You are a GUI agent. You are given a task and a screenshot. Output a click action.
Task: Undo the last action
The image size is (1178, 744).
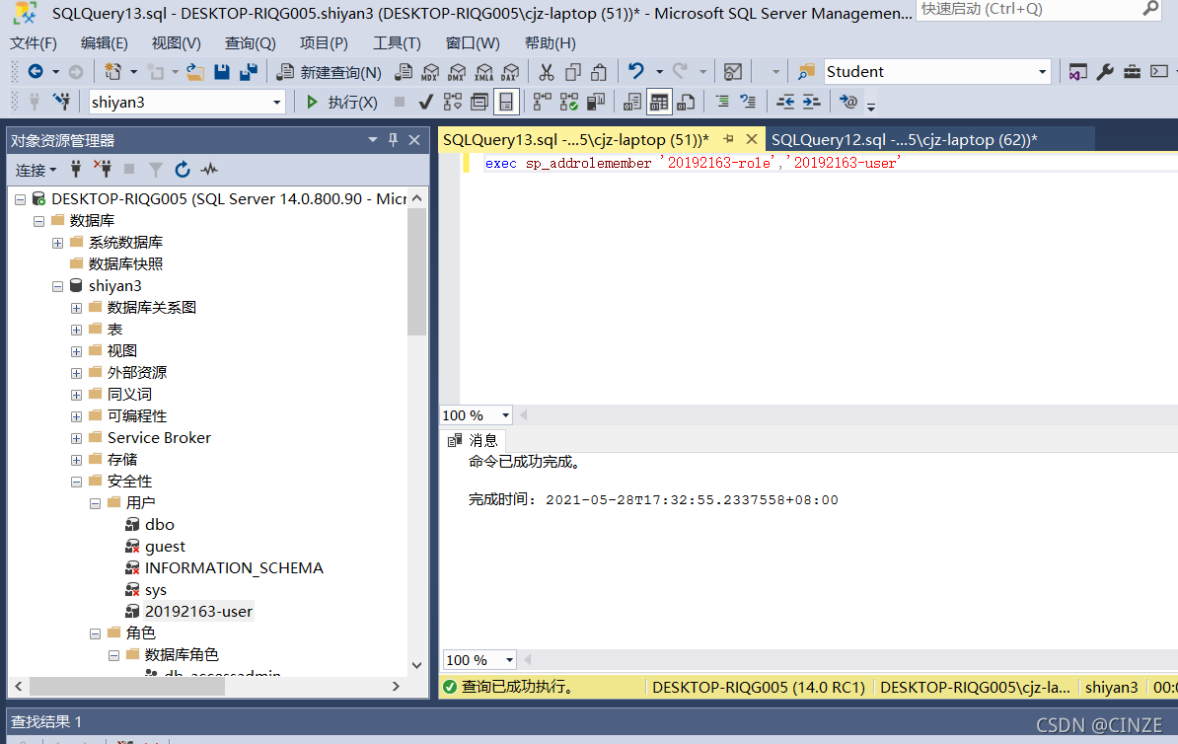point(636,71)
